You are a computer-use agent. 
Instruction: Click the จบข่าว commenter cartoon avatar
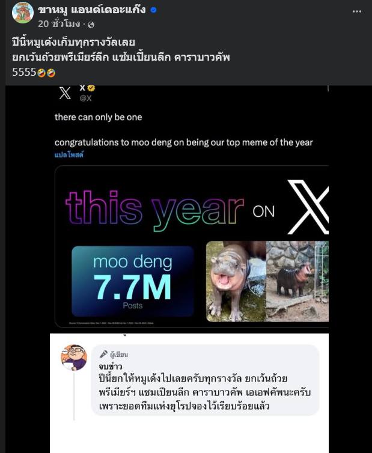74,357
